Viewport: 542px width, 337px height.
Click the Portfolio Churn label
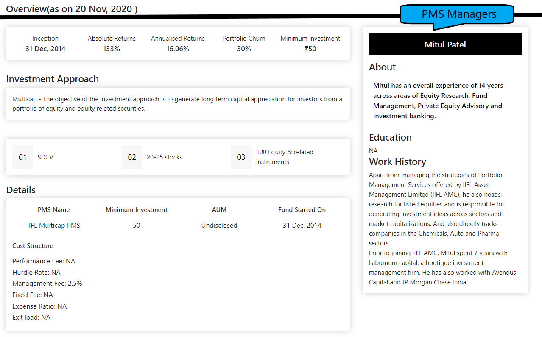pyautogui.click(x=244, y=39)
